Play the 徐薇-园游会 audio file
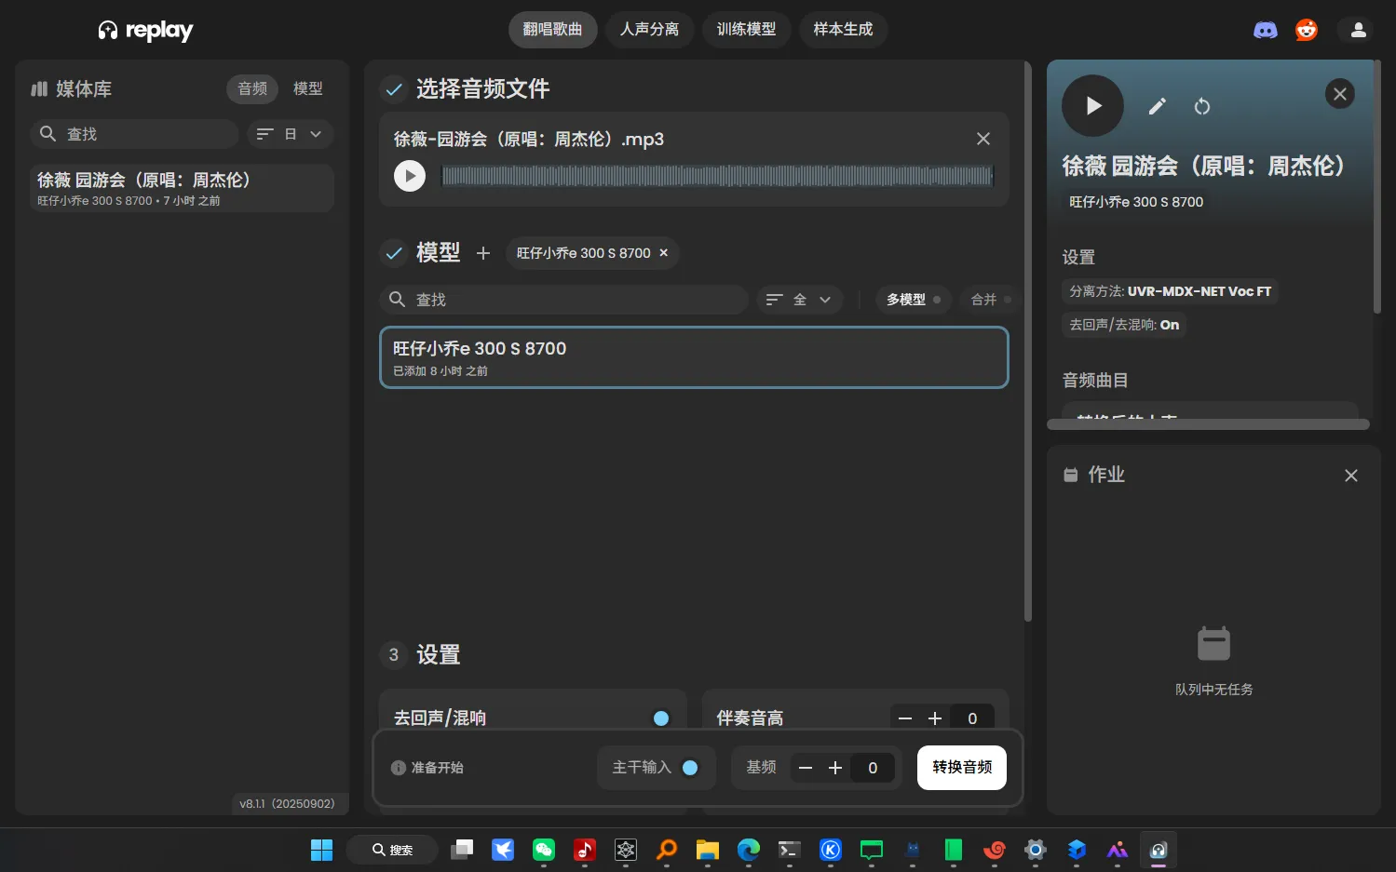This screenshot has height=872, width=1396. click(x=409, y=175)
